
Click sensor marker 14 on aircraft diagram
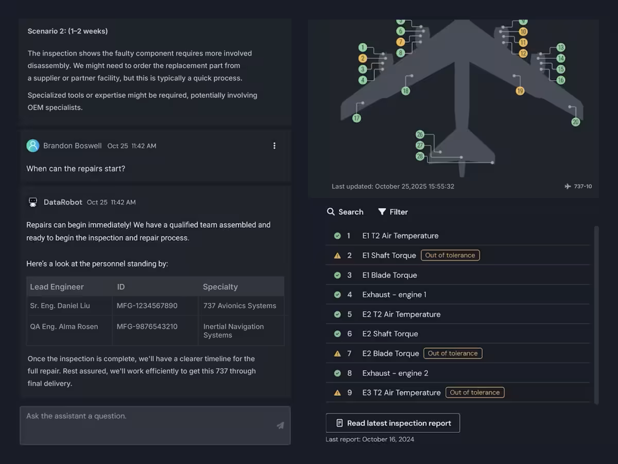click(561, 59)
